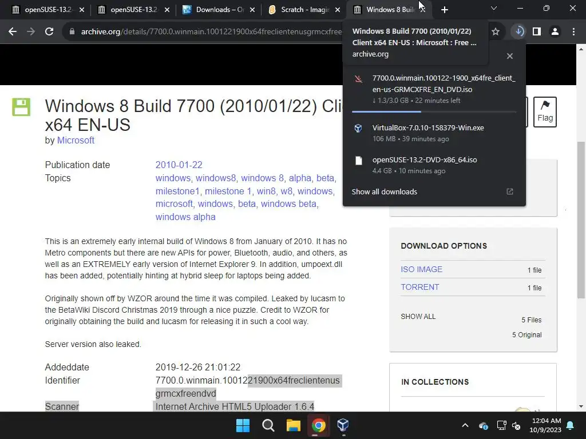Open the Chrome side panel
The width and height of the screenshot is (586, 439).
click(x=537, y=32)
